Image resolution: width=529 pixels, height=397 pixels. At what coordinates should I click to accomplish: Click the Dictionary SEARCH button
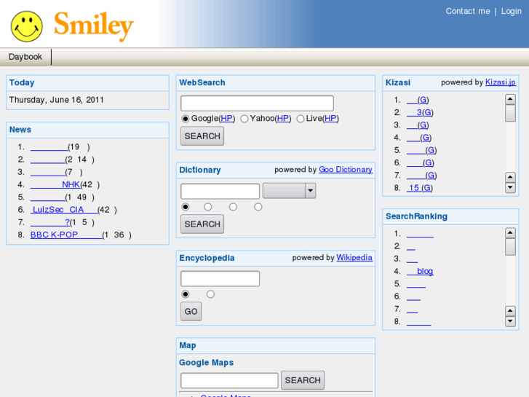tap(202, 224)
